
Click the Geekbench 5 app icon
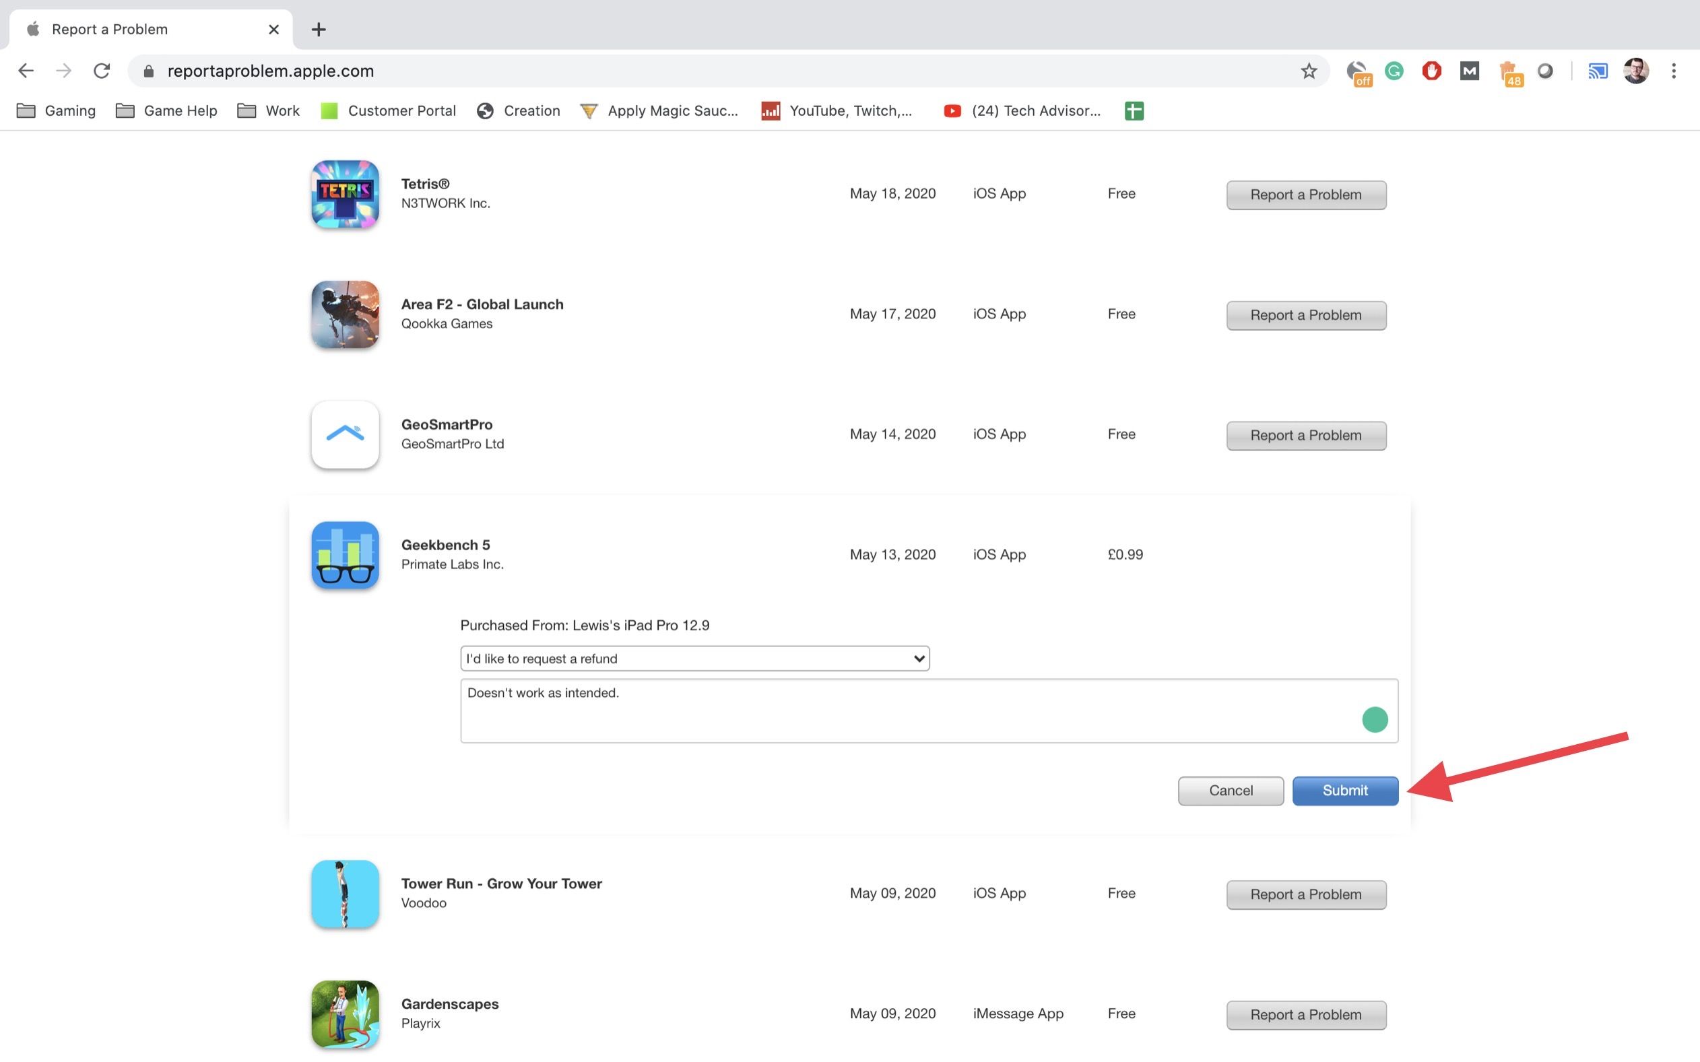(345, 555)
